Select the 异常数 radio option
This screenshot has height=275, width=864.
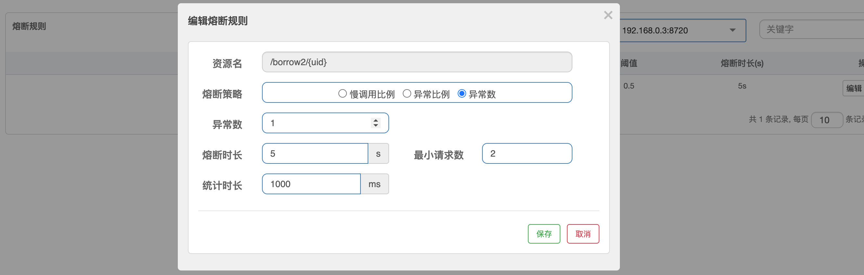coord(462,94)
